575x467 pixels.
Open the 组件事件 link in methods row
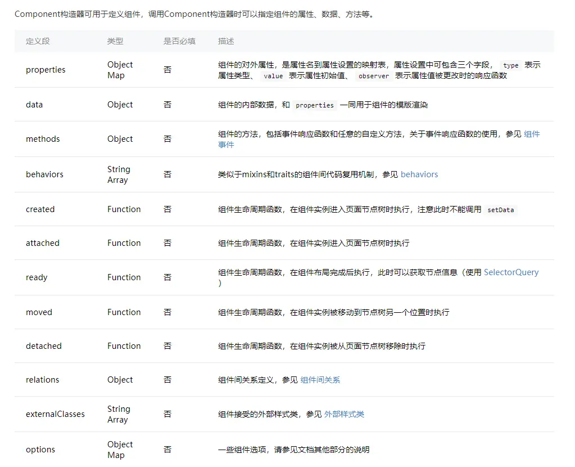click(532, 134)
